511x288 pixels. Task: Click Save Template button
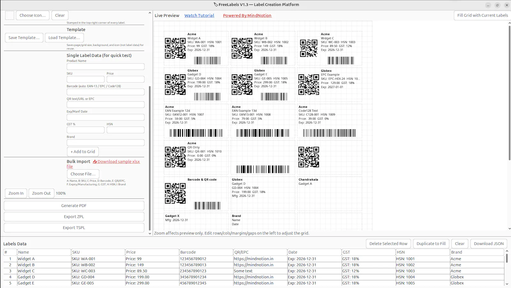24,38
